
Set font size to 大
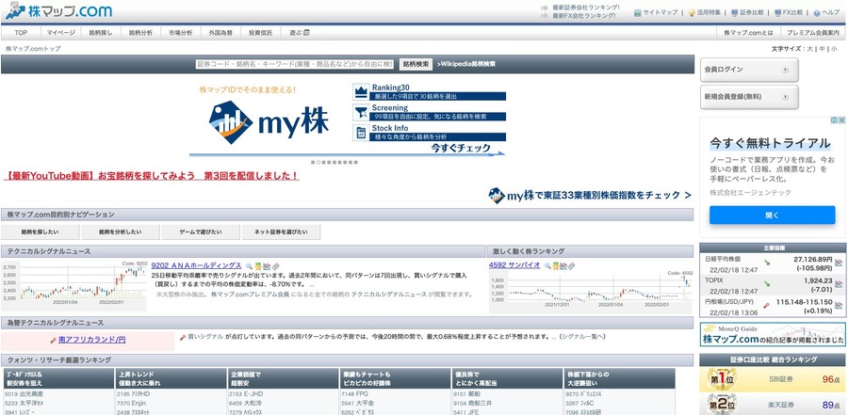pyautogui.click(x=809, y=49)
